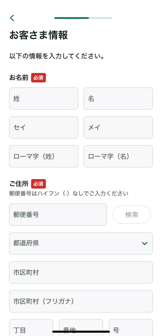Select the ローマ字(姓) field
The width and height of the screenshot is (162, 336).
click(44, 156)
